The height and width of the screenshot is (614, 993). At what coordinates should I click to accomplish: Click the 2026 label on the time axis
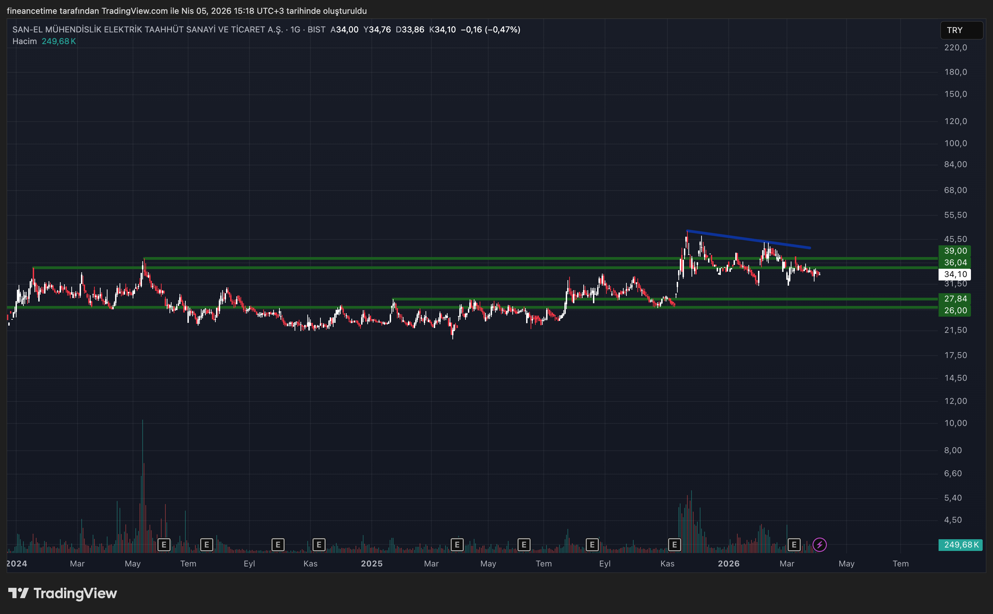[x=728, y=564]
